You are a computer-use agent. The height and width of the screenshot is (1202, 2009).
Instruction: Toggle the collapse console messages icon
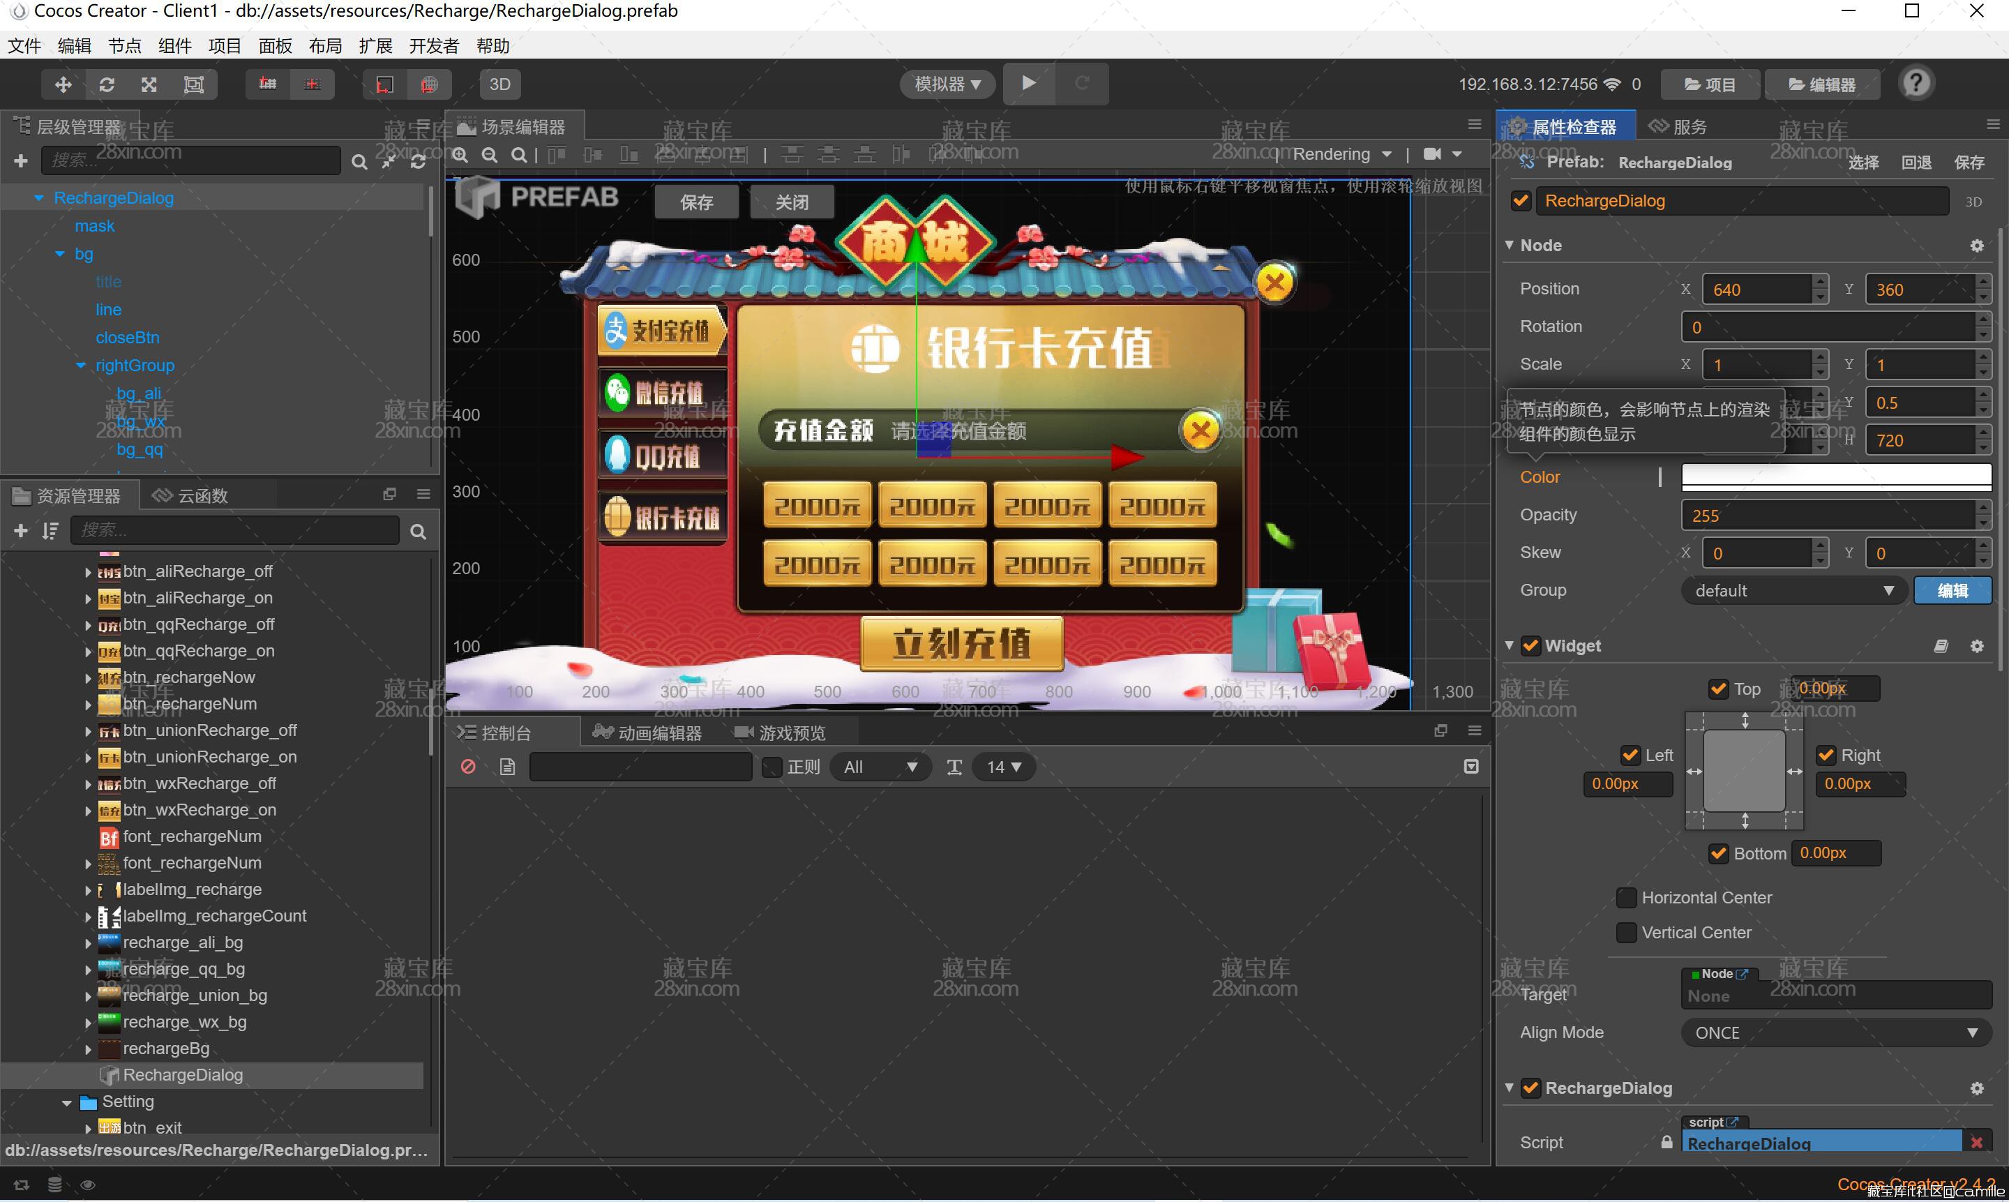(x=1471, y=766)
